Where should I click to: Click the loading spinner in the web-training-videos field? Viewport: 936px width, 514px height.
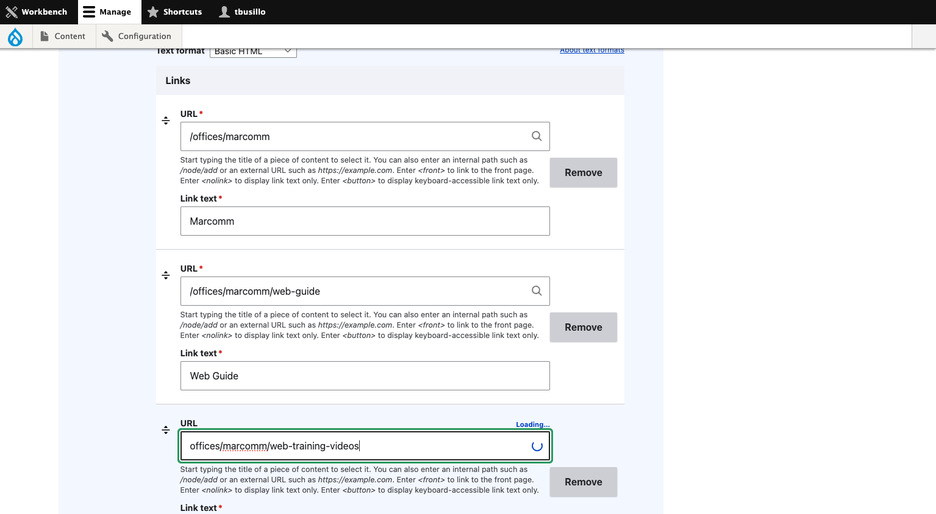click(537, 446)
